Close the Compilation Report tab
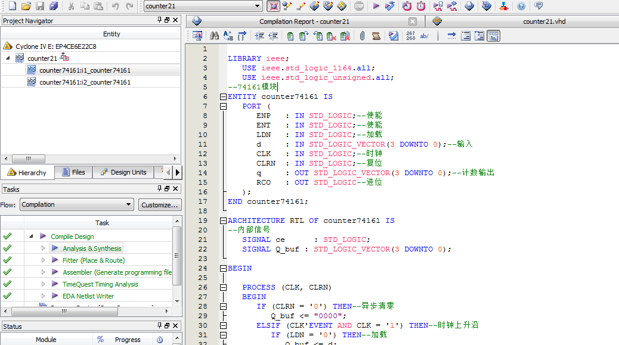 pos(412,21)
